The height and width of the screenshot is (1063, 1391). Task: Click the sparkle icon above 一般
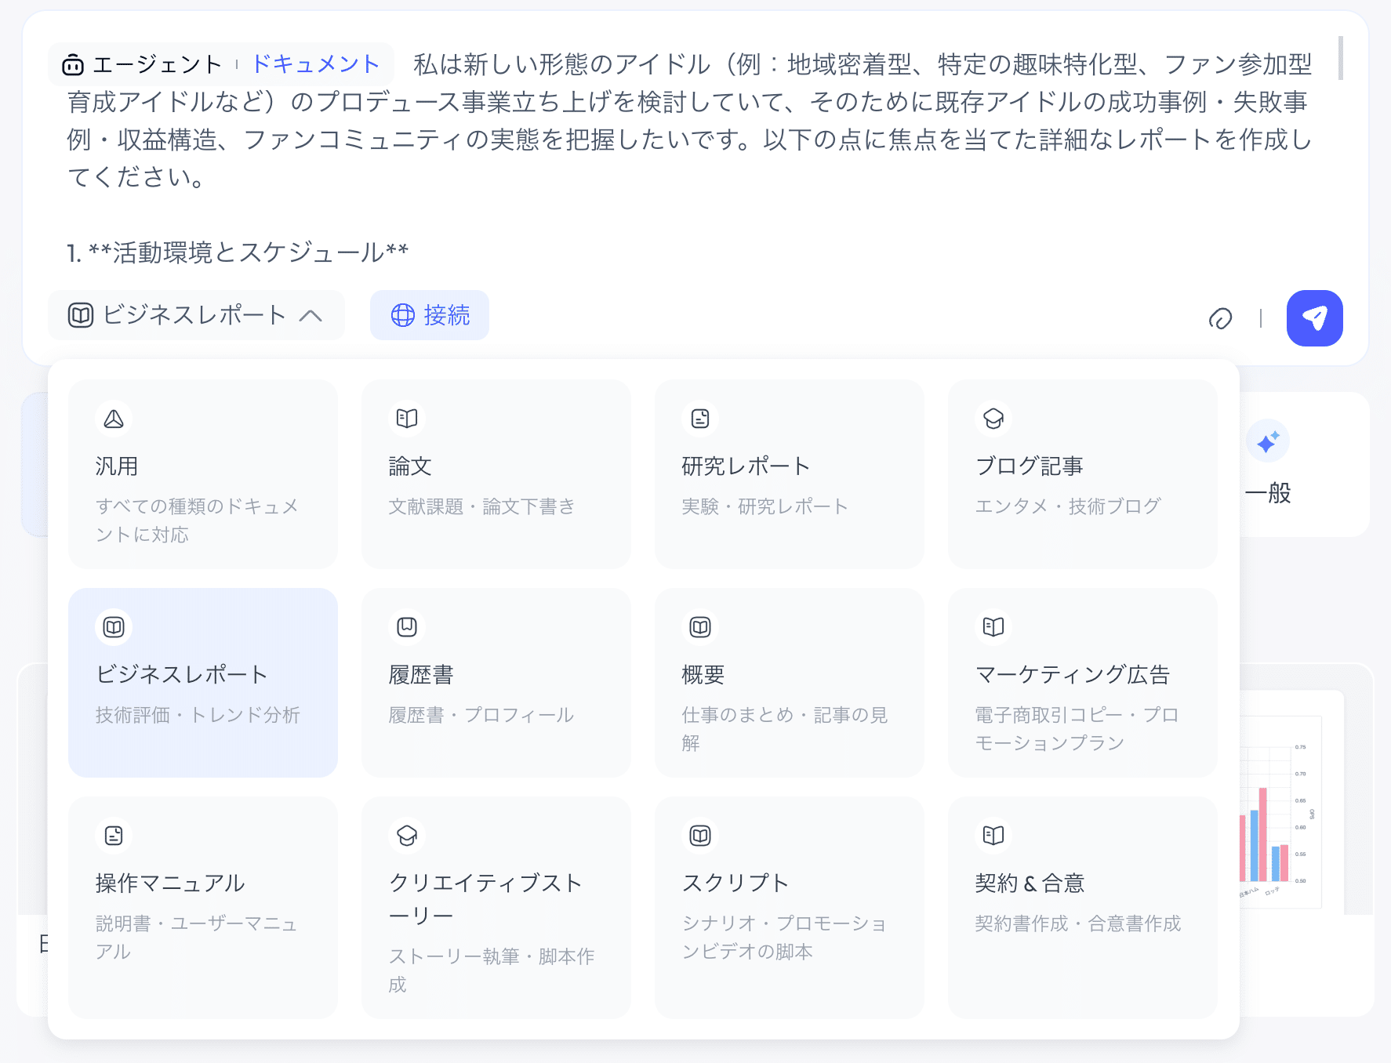click(x=1267, y=442)
